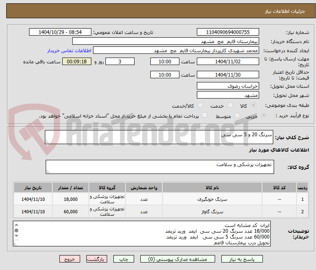Click the اطلاعات کالاهای مورد نیاز heading
Screen dimensions: 316x270
coord(279,150)
